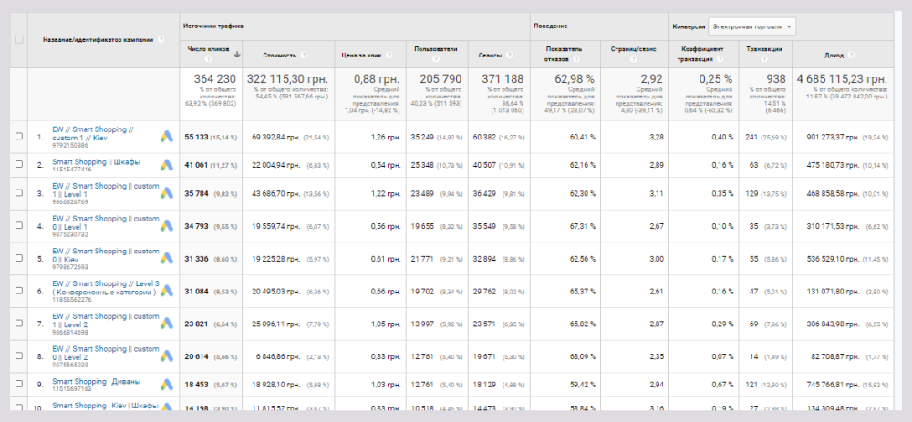Click help icon next to campaign name header
This screenshot has height=422, width=912.
pyautogui.click(x=161, y=40)
